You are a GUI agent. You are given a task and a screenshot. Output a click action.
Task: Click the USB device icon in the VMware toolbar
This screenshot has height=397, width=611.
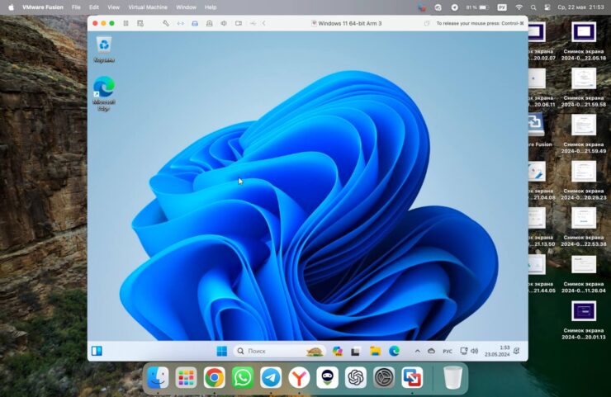(x=253, y=23)
